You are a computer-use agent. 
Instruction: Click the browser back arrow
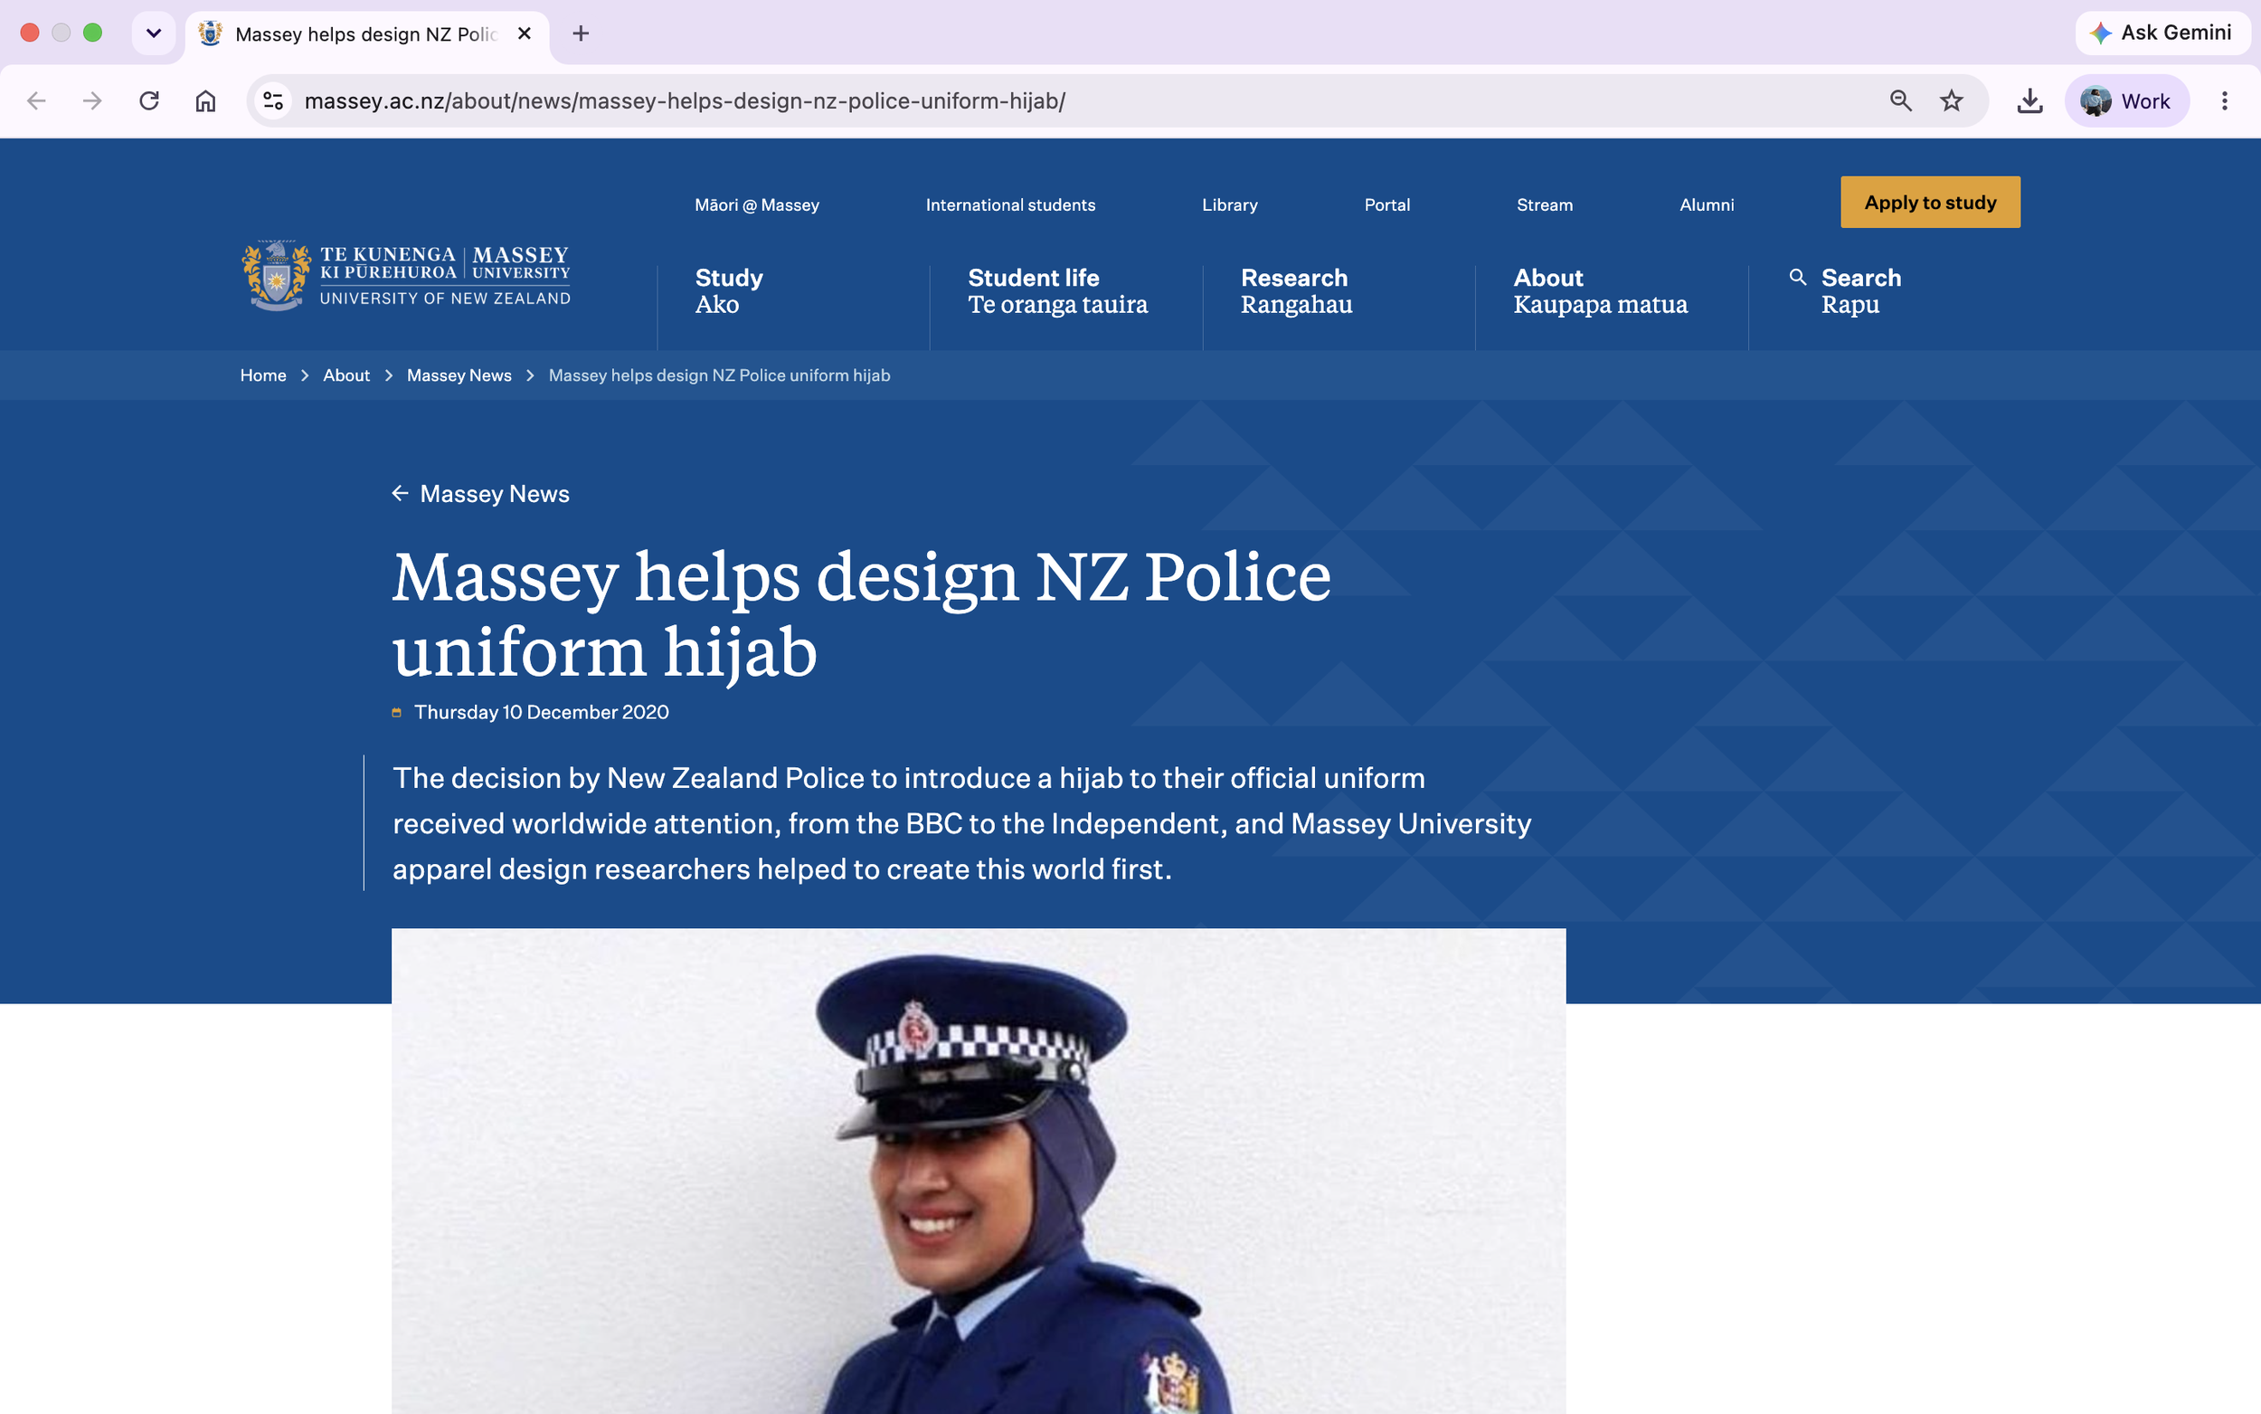pyautogui.click(x=35, y=101)
